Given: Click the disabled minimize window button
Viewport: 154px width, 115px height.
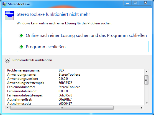Looking at the screenshot, I should (x=128, y=3).
